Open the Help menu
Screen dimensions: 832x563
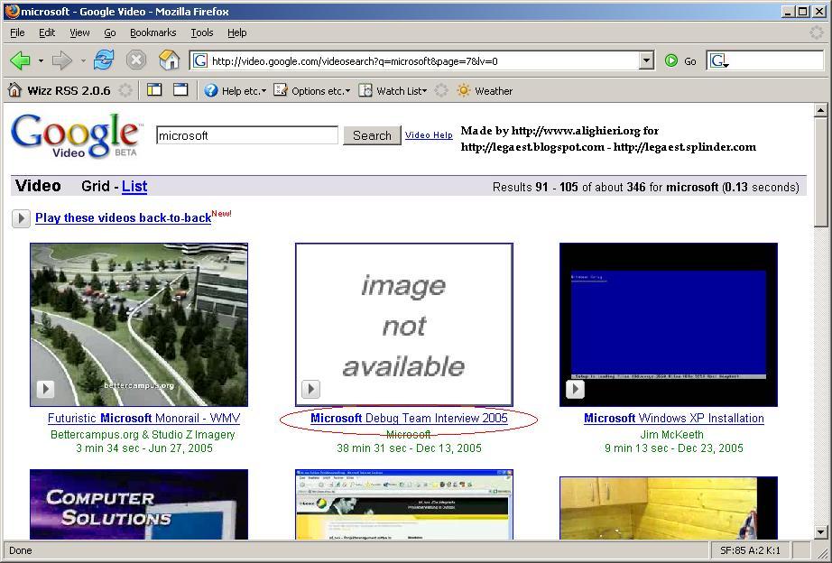point(237,32)
